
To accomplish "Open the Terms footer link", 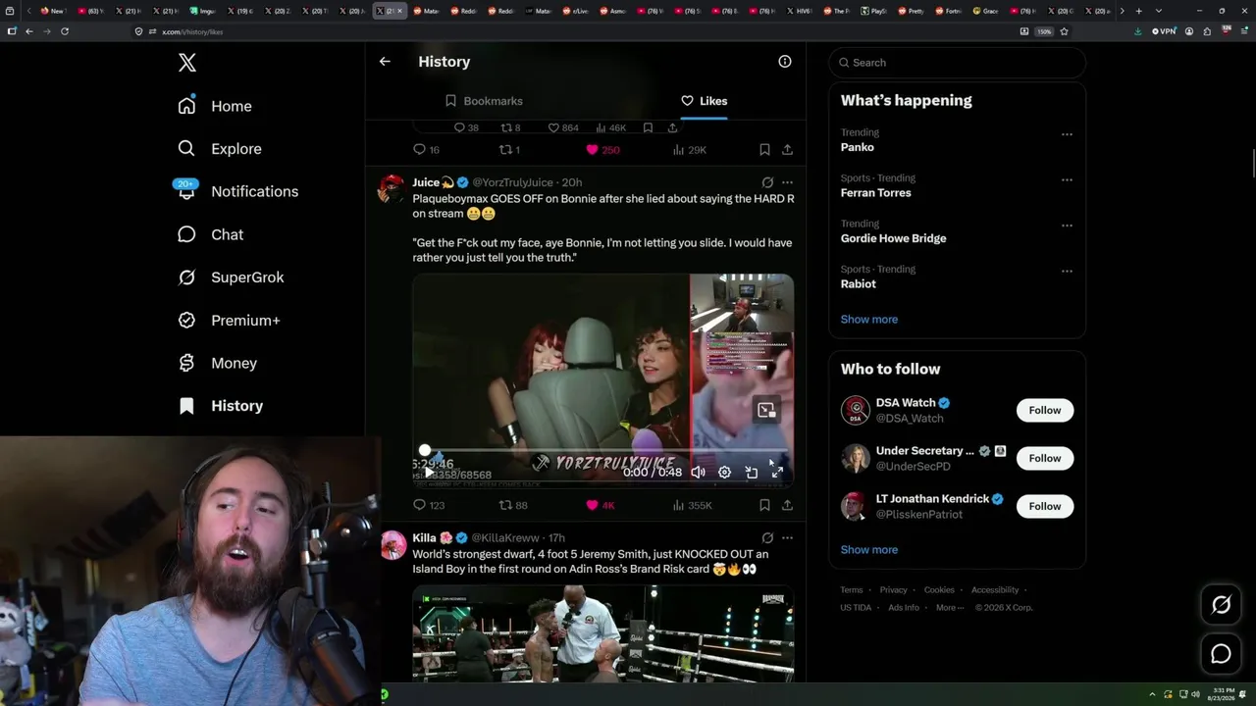I will coord(852,590).
